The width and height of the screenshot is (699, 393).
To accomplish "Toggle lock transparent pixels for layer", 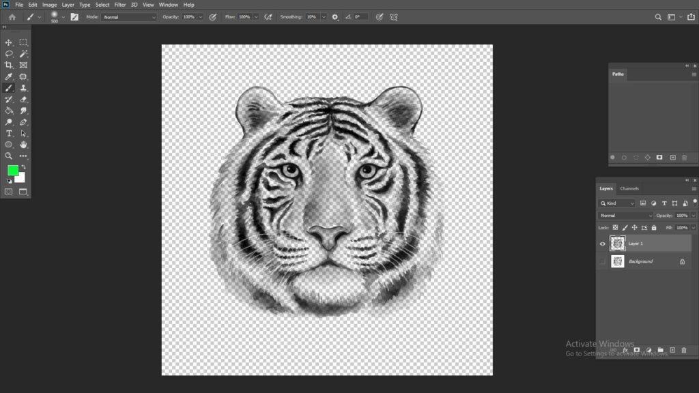I will [615, 228].
